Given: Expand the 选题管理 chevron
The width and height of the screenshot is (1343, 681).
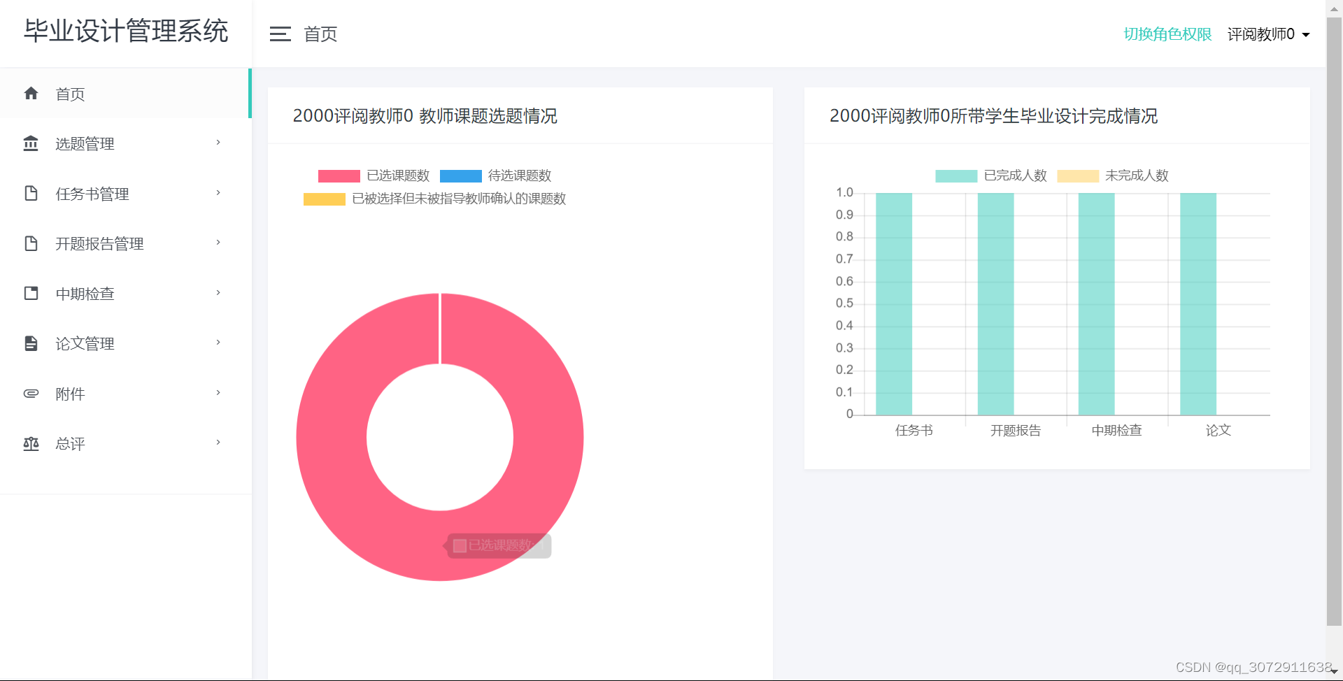Looking at the screenshot, I should tap(218, 143).
